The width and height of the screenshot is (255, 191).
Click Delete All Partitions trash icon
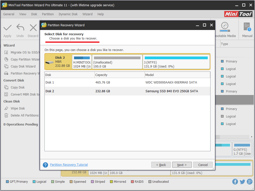pyautogui.click(x=6, y=115)
